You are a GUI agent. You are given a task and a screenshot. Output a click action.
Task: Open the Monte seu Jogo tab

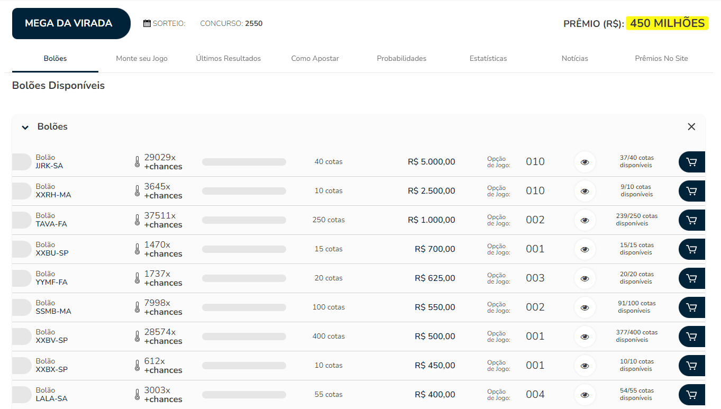[142, 58]
